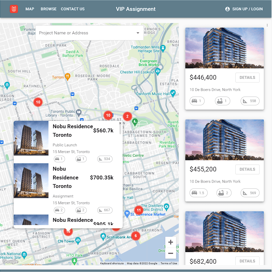
Task: Click the bedroom chip on $446,400 card
Action: (x=197, y=101)
